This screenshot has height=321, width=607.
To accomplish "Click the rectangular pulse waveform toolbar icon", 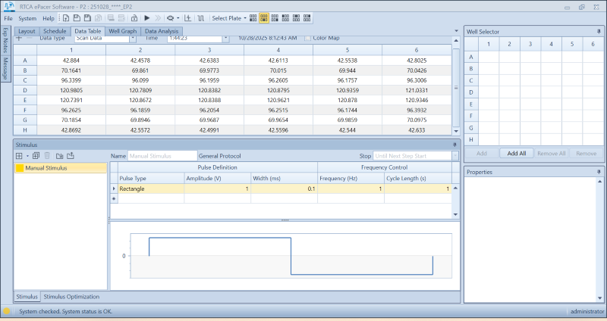I will pyautogui.click(x=200, y=17).
